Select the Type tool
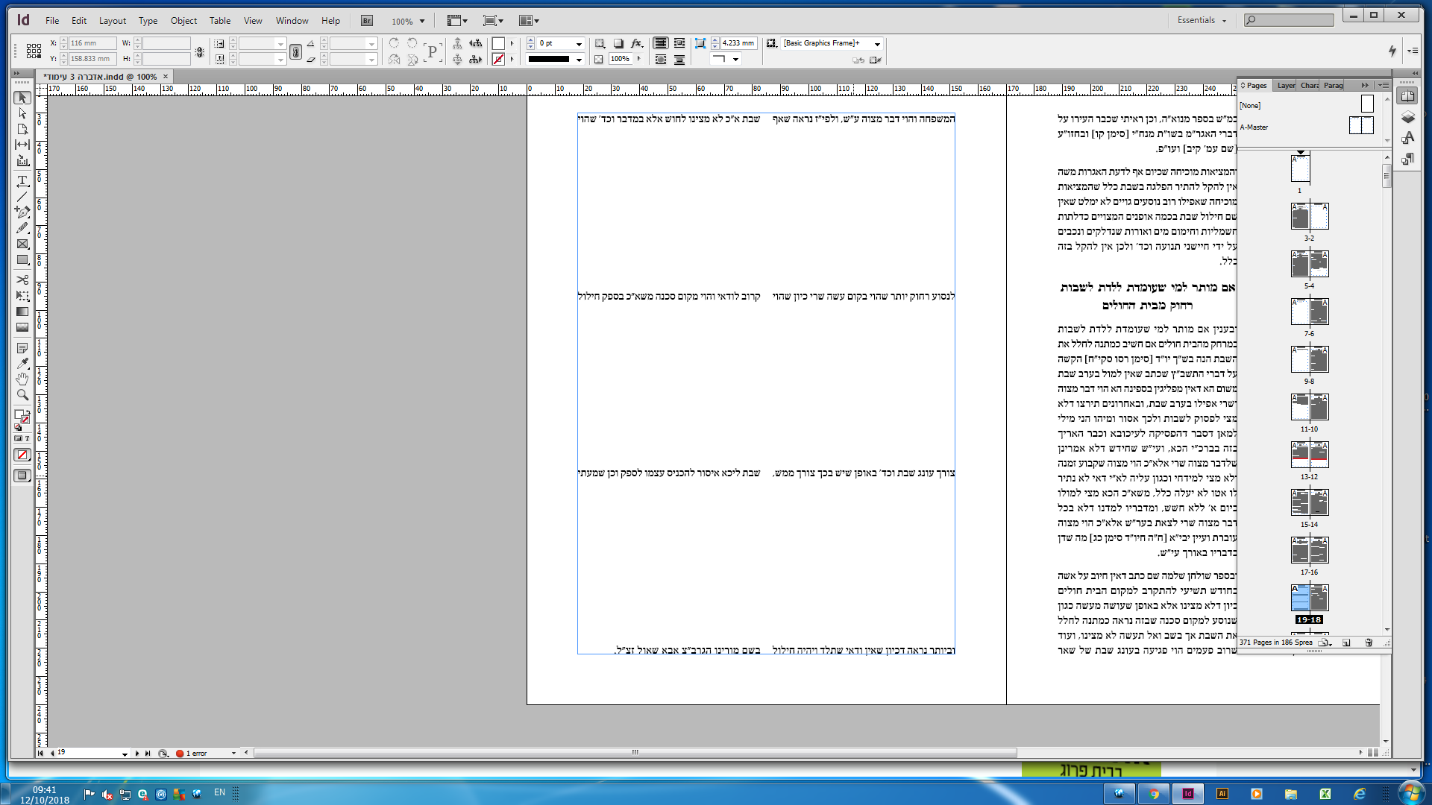 click(22, 181)
